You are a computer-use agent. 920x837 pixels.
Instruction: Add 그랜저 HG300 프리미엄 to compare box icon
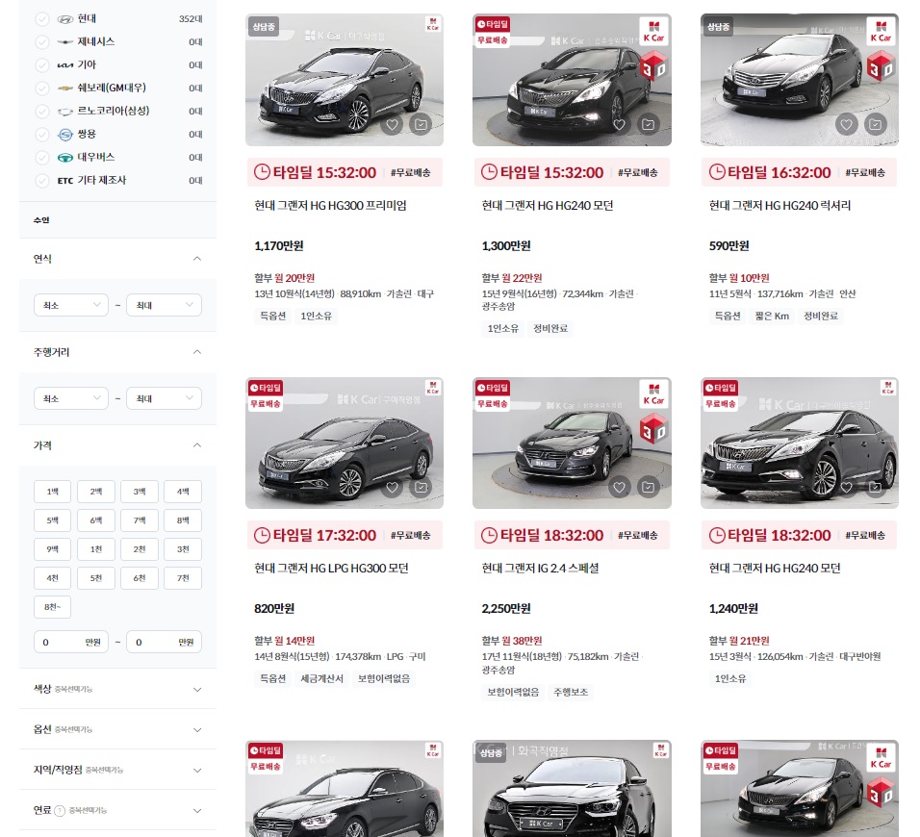coord(421,124)
